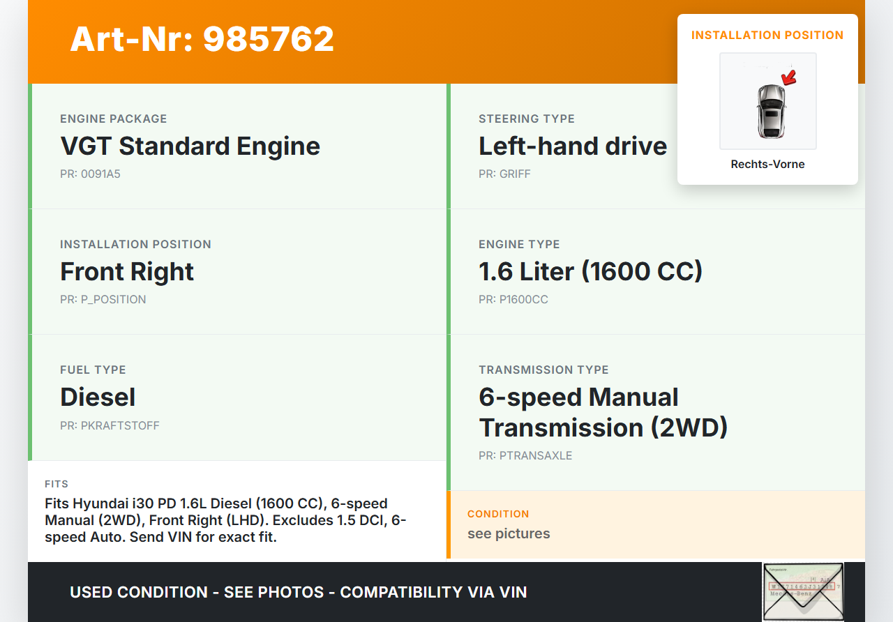Click the red arrow on the car diagram
The image size is (893, 622).
coord(788,77)
